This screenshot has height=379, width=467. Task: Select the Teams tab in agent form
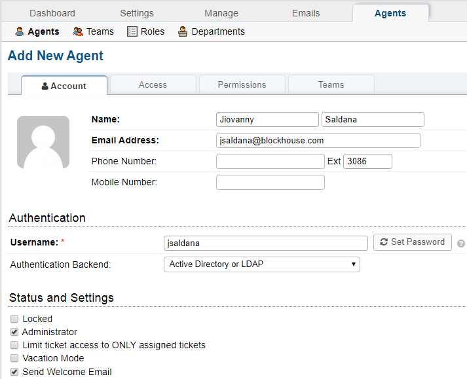click(x=331, y=84)
